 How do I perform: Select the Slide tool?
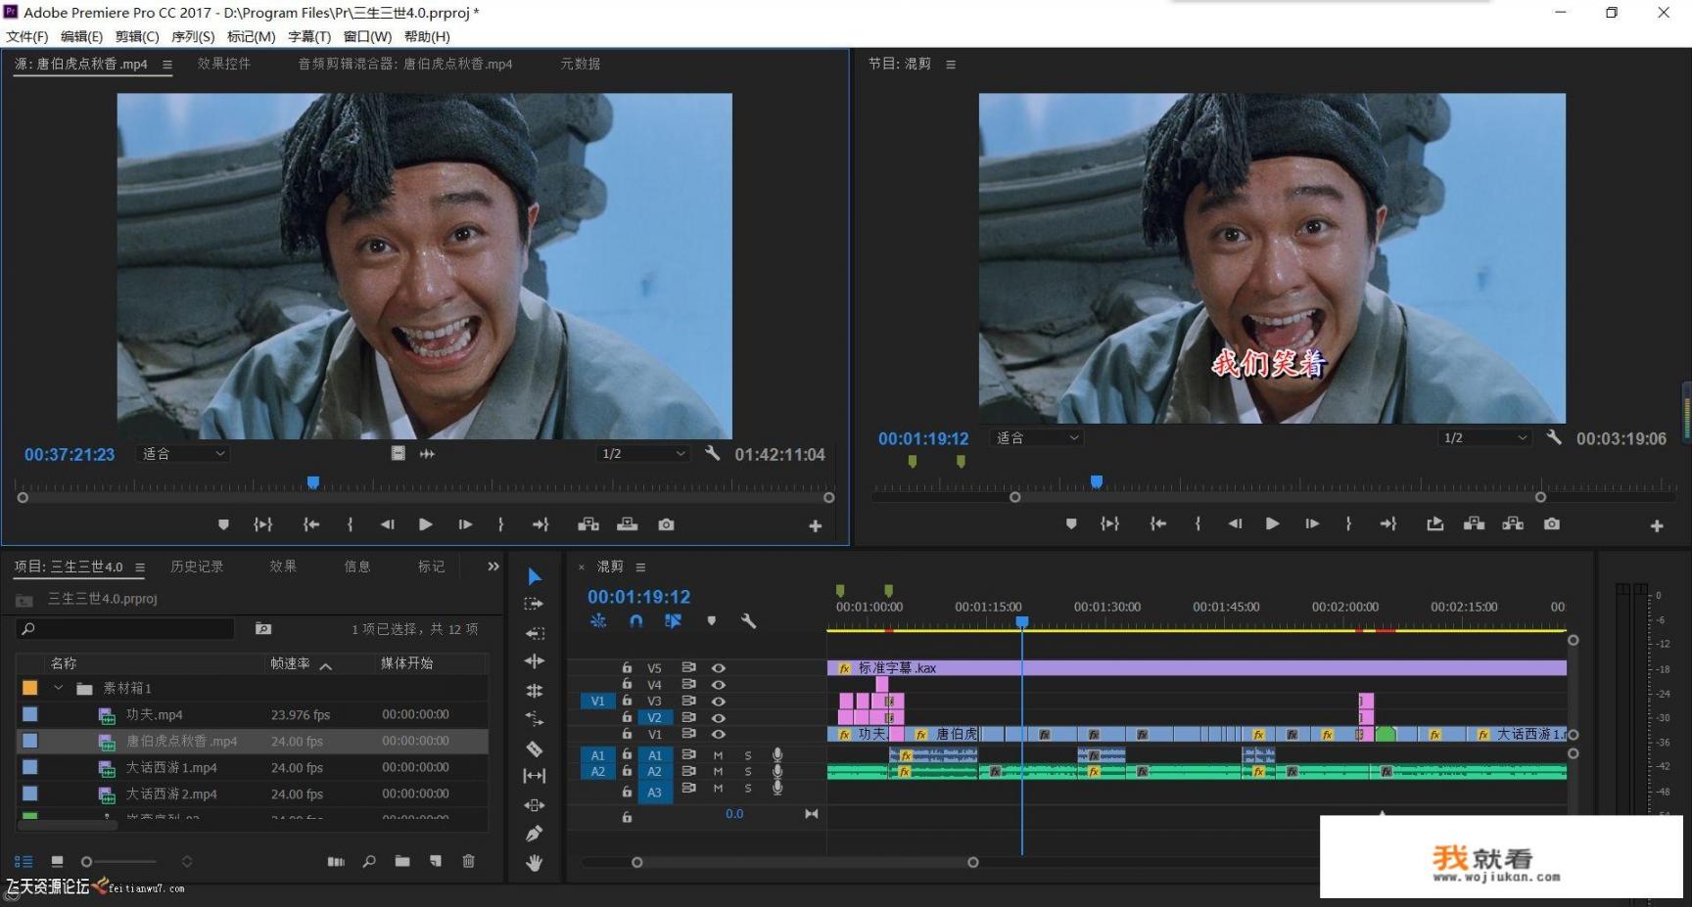pyautogui.click(x=534, y=805)
